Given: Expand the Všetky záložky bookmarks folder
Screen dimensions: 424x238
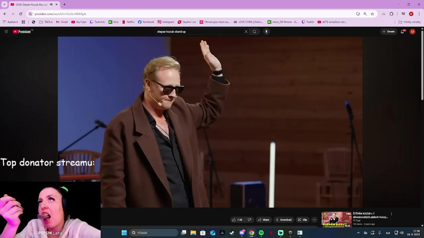Looking at the screenshot, I should [409, 22].
